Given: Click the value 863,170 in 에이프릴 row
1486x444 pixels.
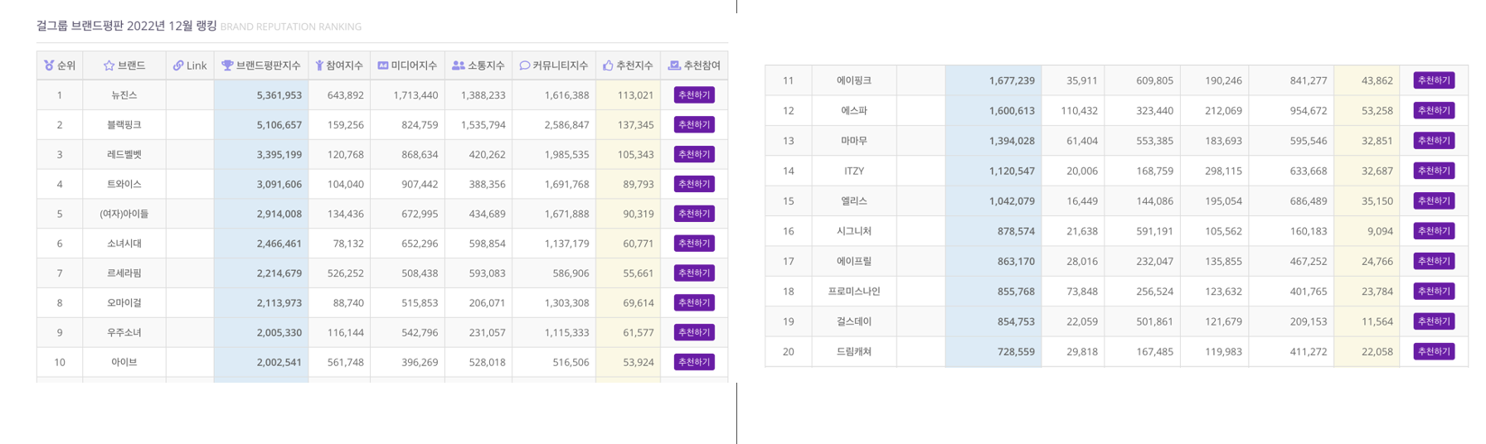Looking at the screenshot, I should point(1016,261).
